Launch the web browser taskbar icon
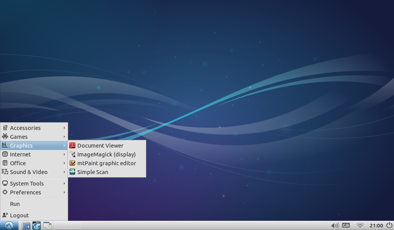This screenshot has height=230, width=394. [x=37, y=225]
